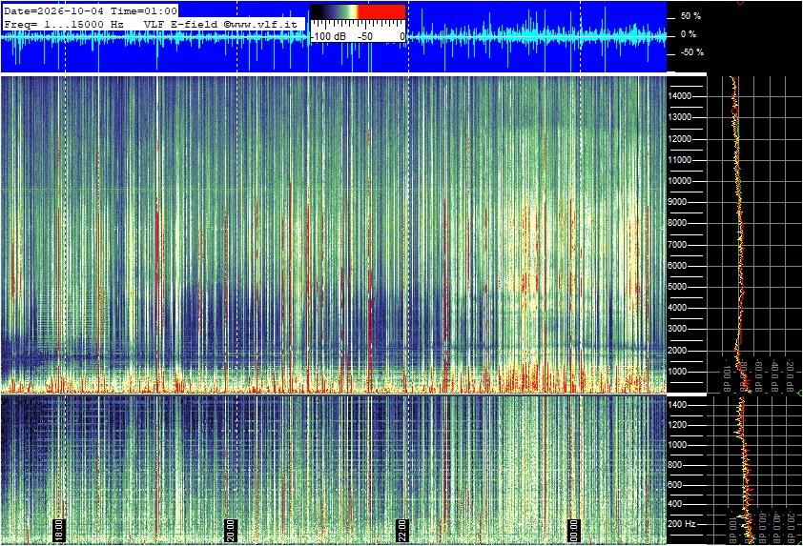Click the '200 Hz' lower axis label

pyautogui.click(x=682, y=524)
